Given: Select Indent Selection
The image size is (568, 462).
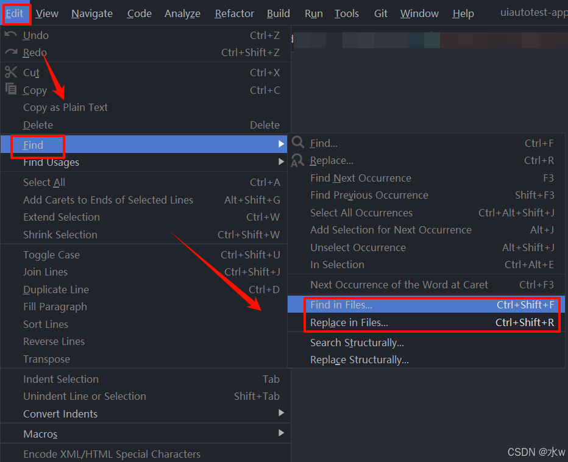Looking at the screenshot, I should 145,379.
